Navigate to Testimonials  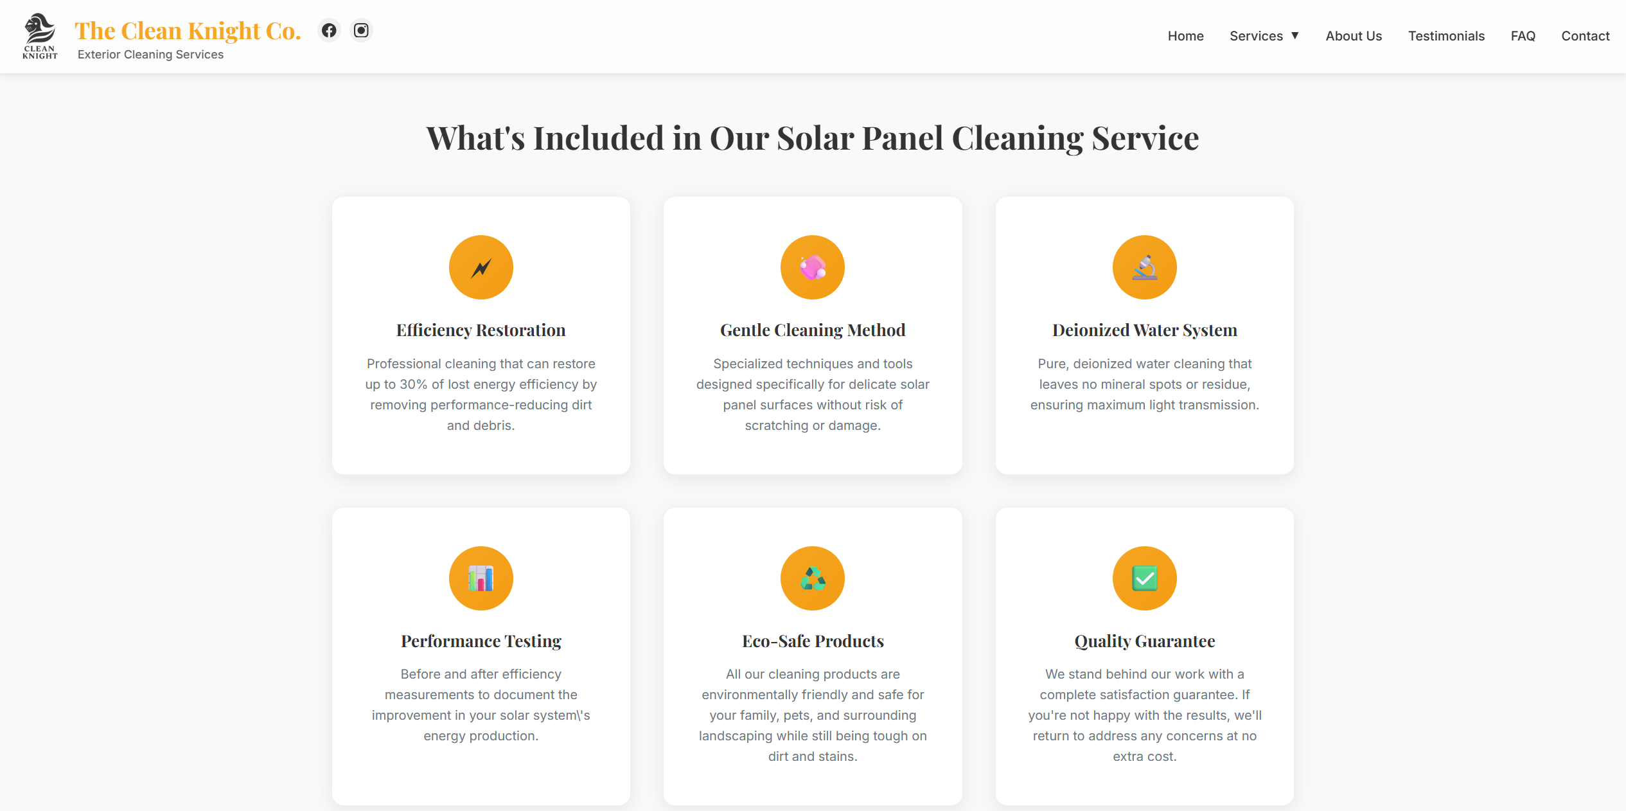tap(1446, 36)
